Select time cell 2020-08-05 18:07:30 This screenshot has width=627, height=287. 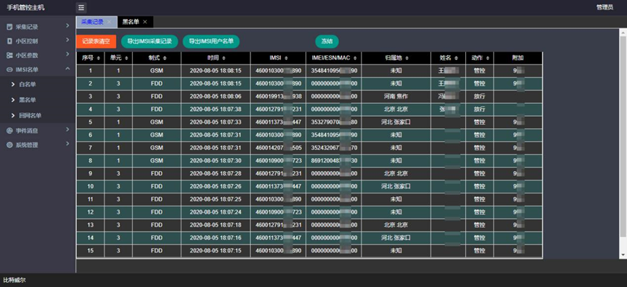pyautogui.click(x=216, y=160)
